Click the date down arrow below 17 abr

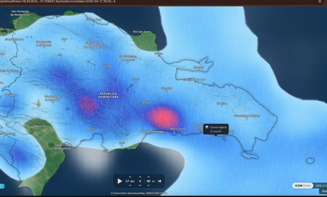(130, 185)
